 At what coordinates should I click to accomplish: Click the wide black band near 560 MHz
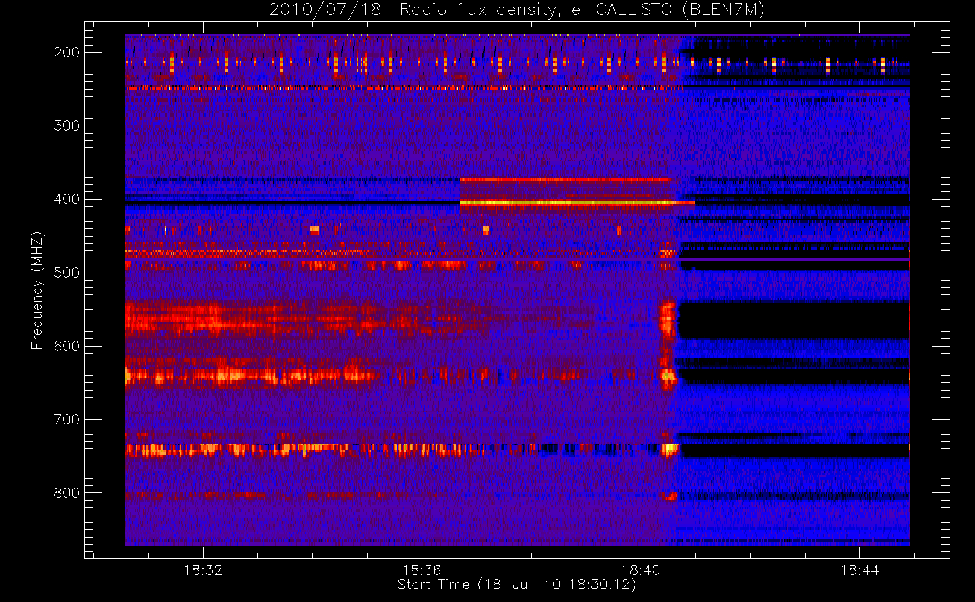click(794, 320)
